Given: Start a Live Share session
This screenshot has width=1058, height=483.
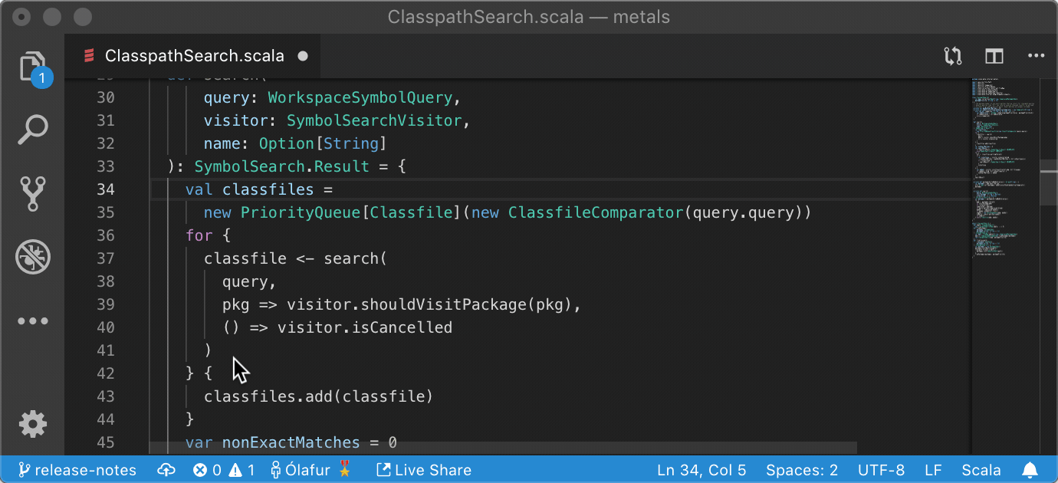Looking at the screenshot, I should tap(423, 469).
